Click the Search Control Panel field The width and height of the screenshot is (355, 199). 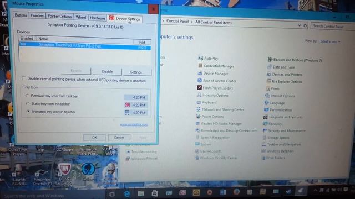(333, 26)
